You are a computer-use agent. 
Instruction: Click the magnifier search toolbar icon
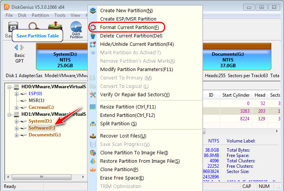coord(34,26)
